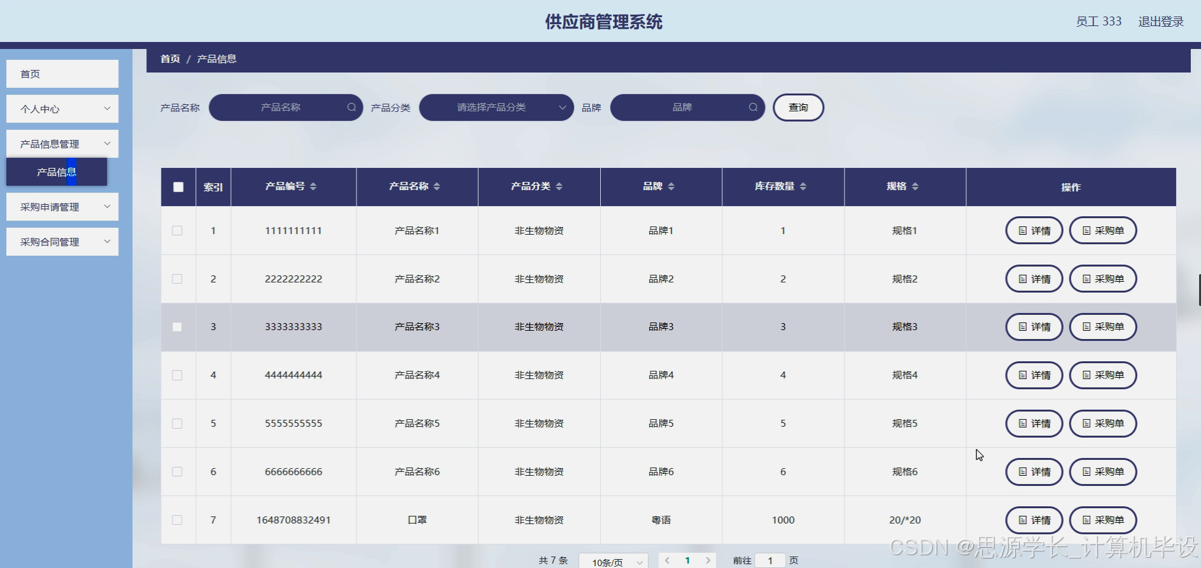Screen dimensions: 1201x568
Task: Click the 共 7 条 total count
Action: pos(553,560)
